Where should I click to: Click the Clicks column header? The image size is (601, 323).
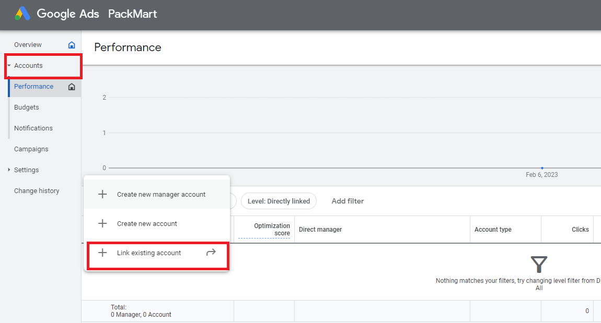point(580,229)
